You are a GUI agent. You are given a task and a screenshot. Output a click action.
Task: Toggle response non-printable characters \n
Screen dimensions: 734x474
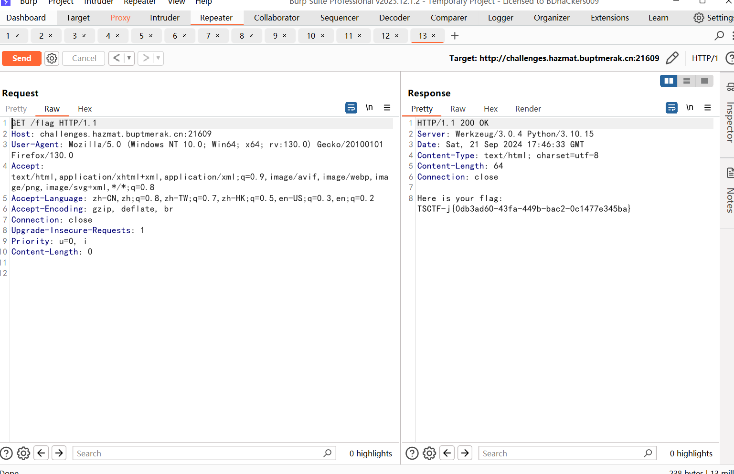coord(690,108)
